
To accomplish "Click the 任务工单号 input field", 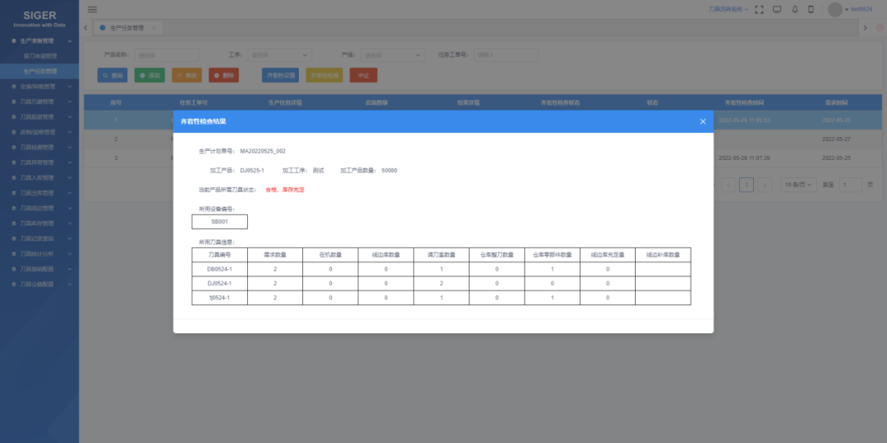I will pyautogui.click(x=505, y=55).
